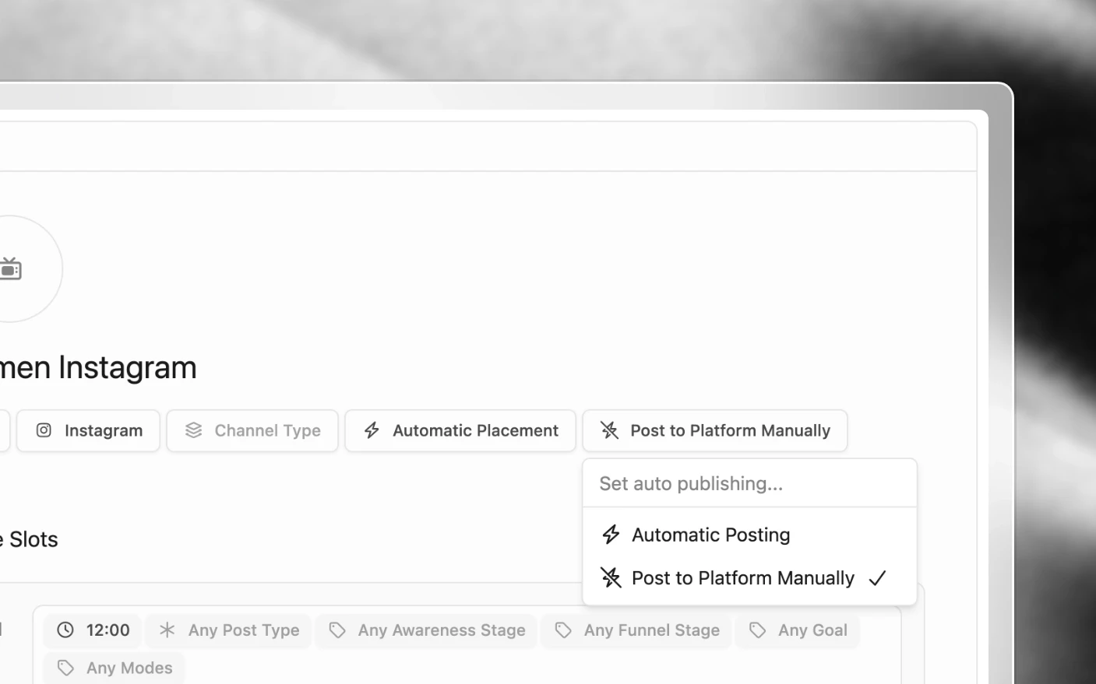The width and height of the screenshot is (1096, 684).
Task: Click the clock icon beside 12:00
Action: pos(65,630)
